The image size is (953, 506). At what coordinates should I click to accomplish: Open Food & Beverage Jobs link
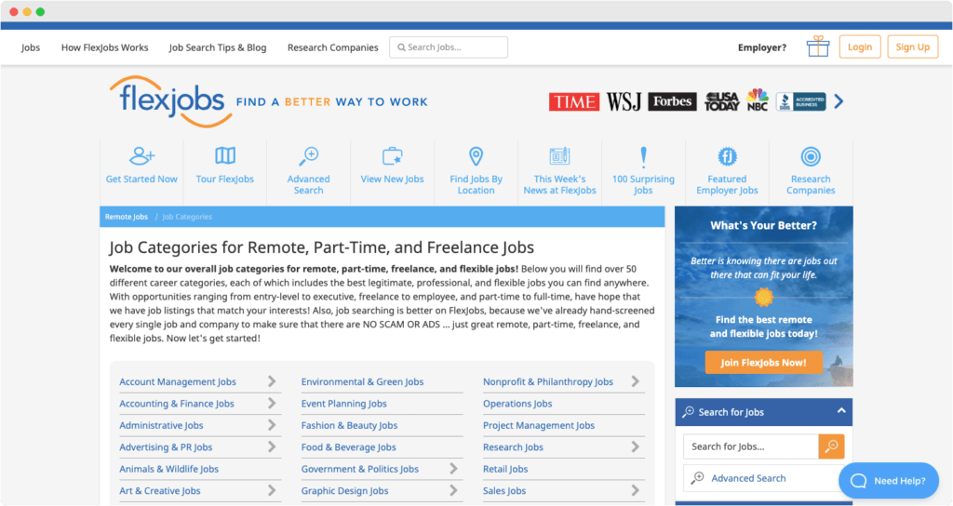[x=348, y=447]
